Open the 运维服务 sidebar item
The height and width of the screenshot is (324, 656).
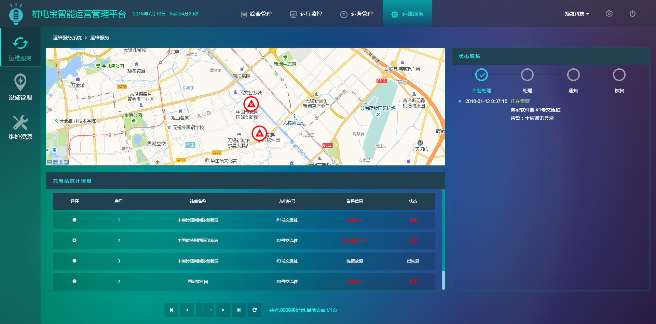[x=20, y=48]
